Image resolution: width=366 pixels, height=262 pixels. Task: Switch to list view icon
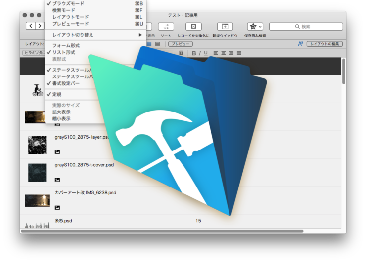149,44
